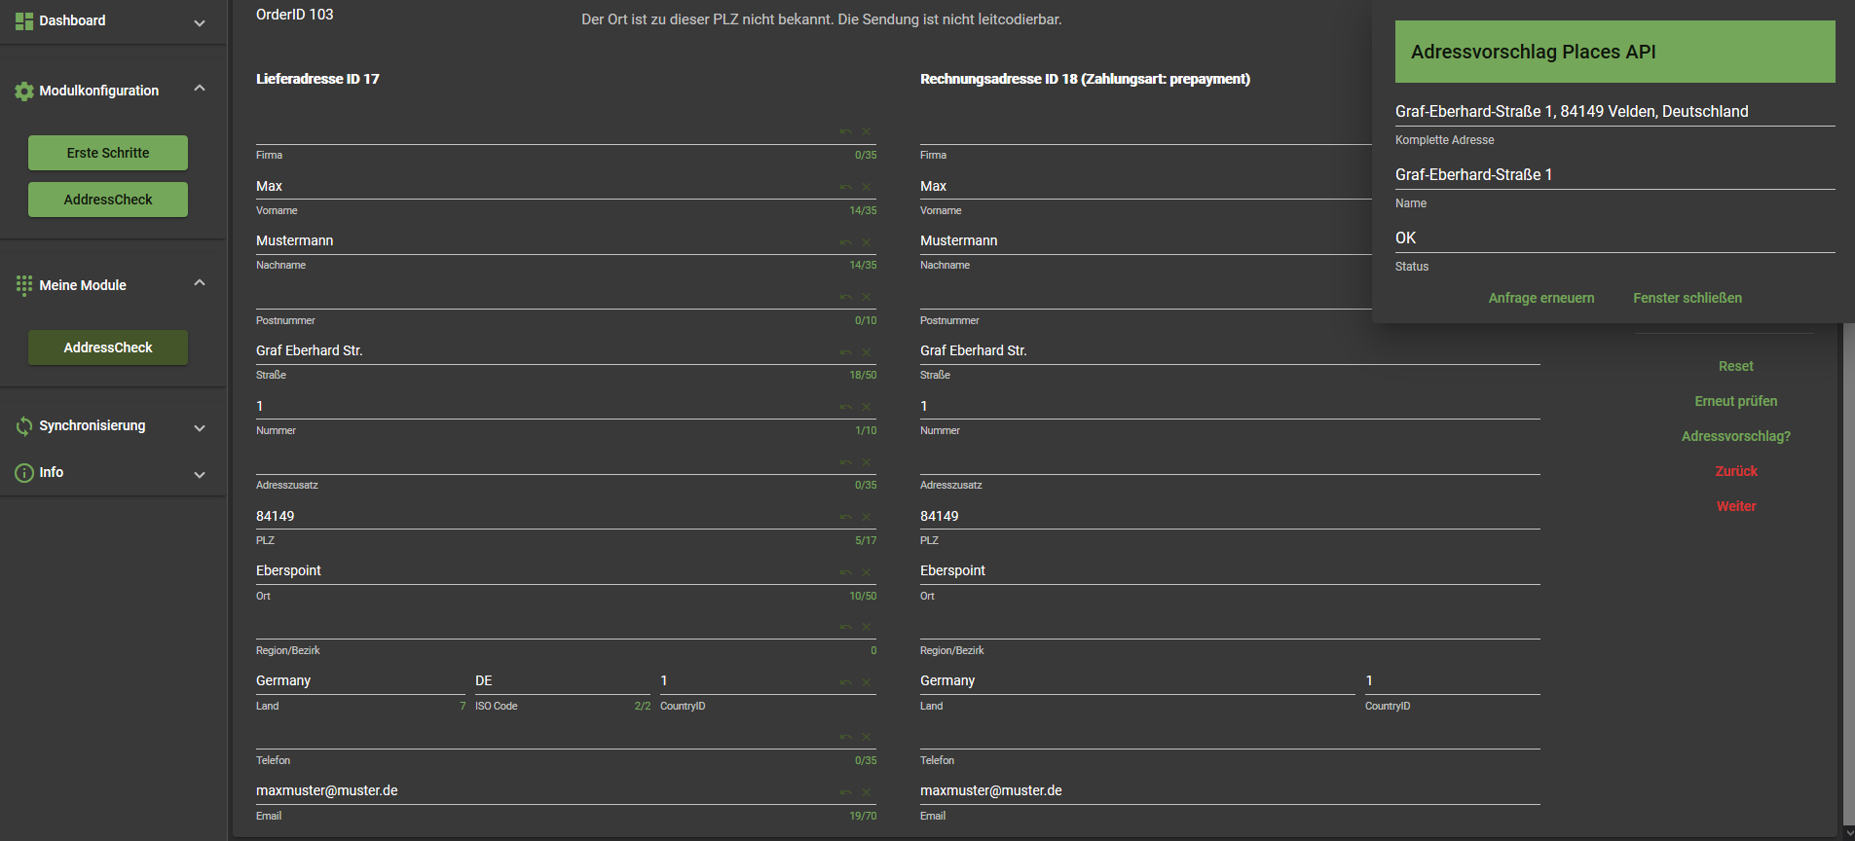
Task: Open Erste Schritte in Modulkonfiguration
Action: click(108, 153)
